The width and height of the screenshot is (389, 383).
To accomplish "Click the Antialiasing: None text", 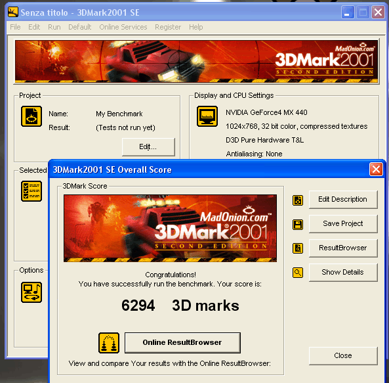I will point(254,154).
